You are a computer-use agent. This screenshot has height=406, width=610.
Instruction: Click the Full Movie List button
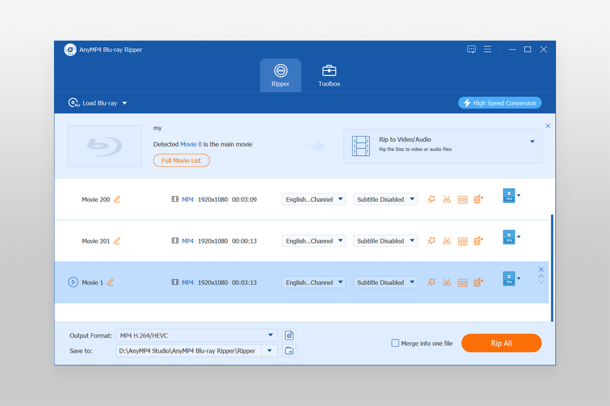click(x=181, y=160)
